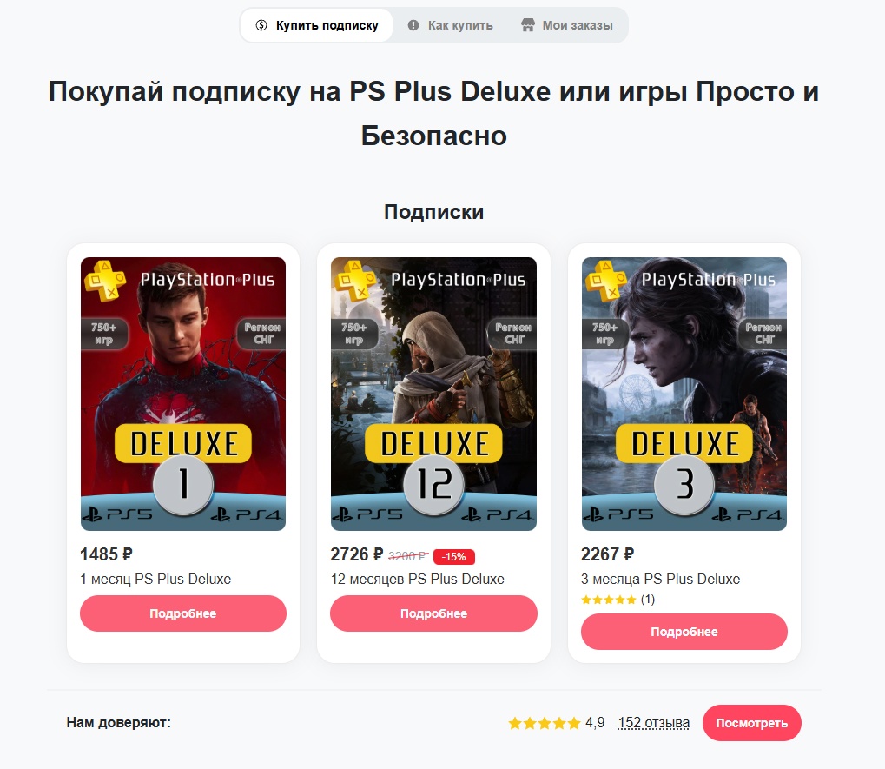This screenshot has height=769, width=885.
Task: Open the Мои заказы tab
Action: click(566, 25)
